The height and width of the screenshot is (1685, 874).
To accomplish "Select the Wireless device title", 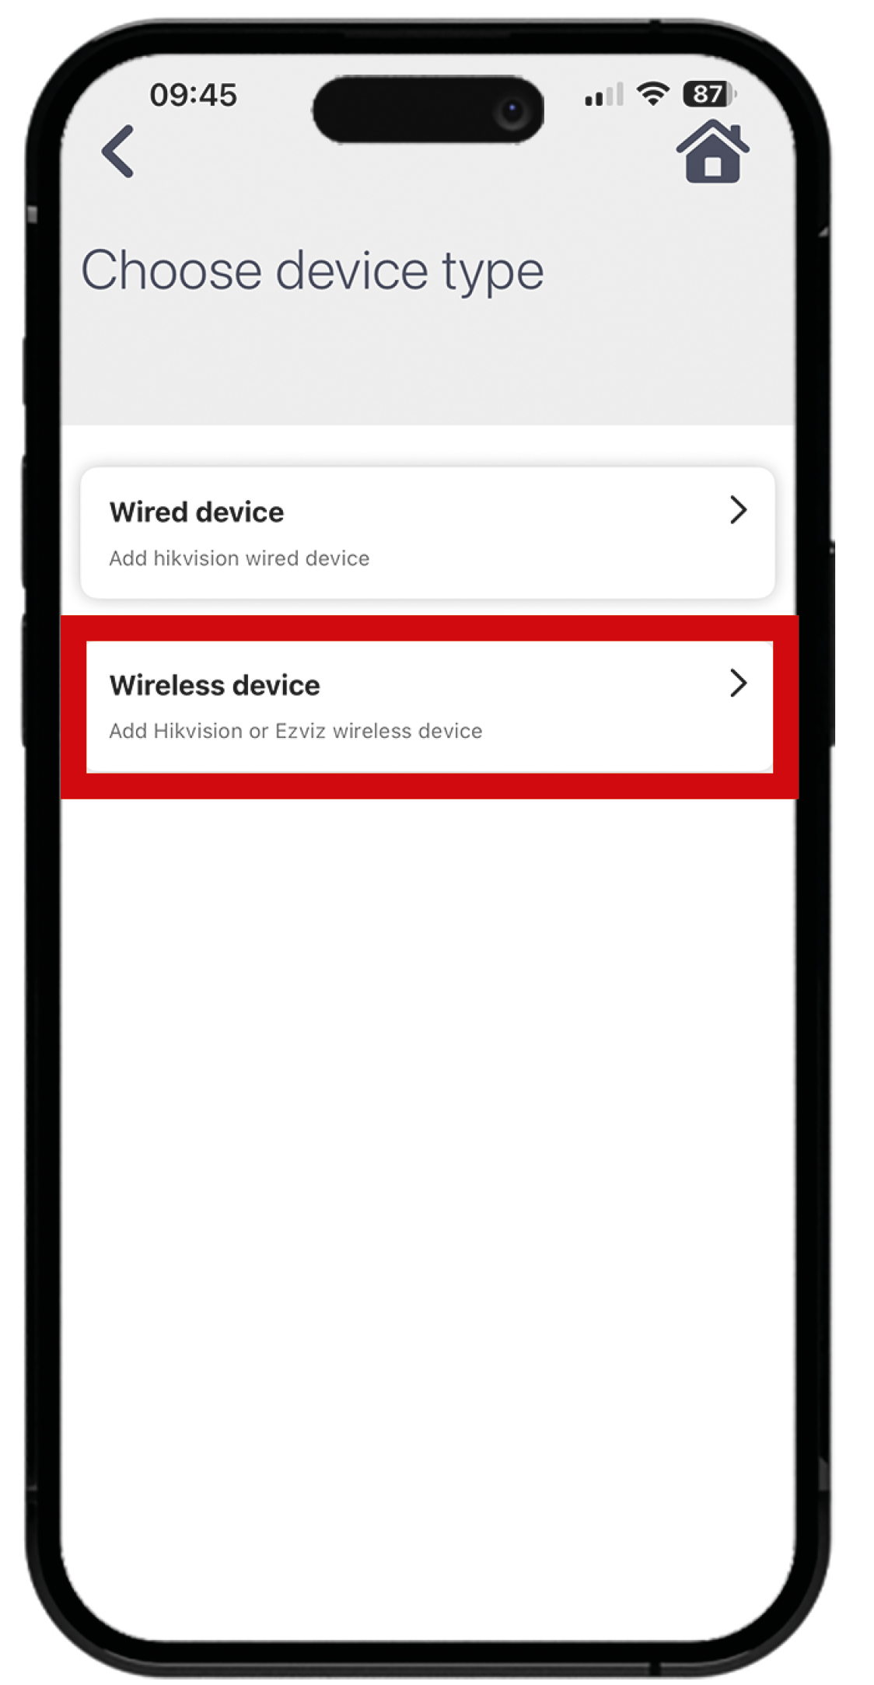I will pyautogui.click(x=215, y=685).
